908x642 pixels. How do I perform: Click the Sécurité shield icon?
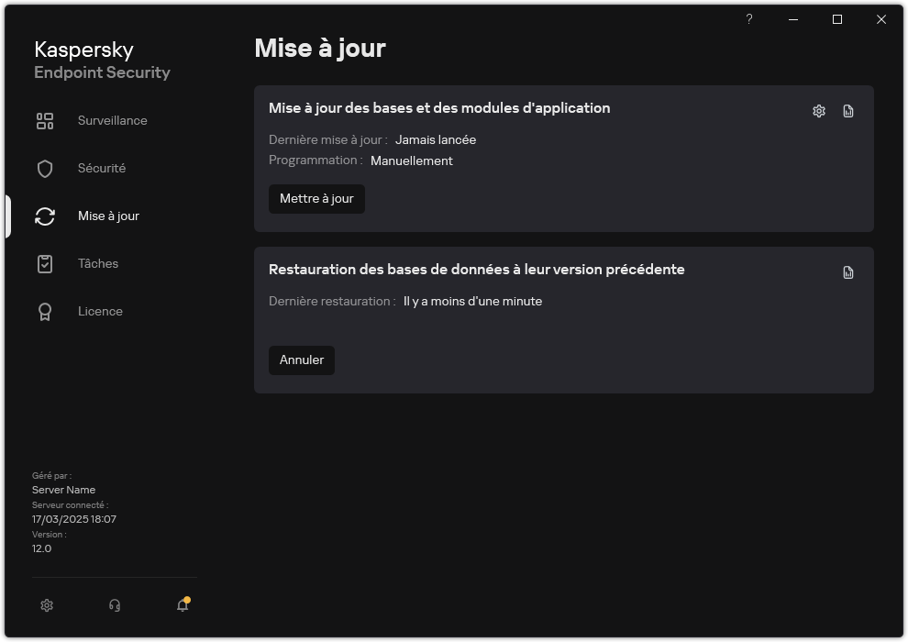click(45, 169)
